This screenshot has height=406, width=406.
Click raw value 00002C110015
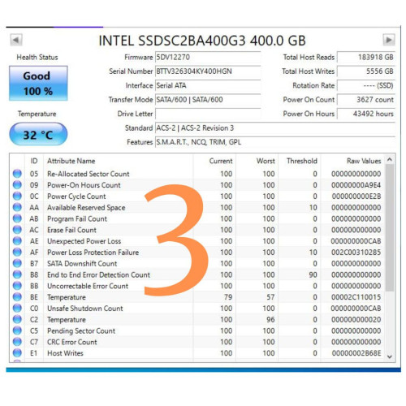pyautogui.click(x=356, y=297)
